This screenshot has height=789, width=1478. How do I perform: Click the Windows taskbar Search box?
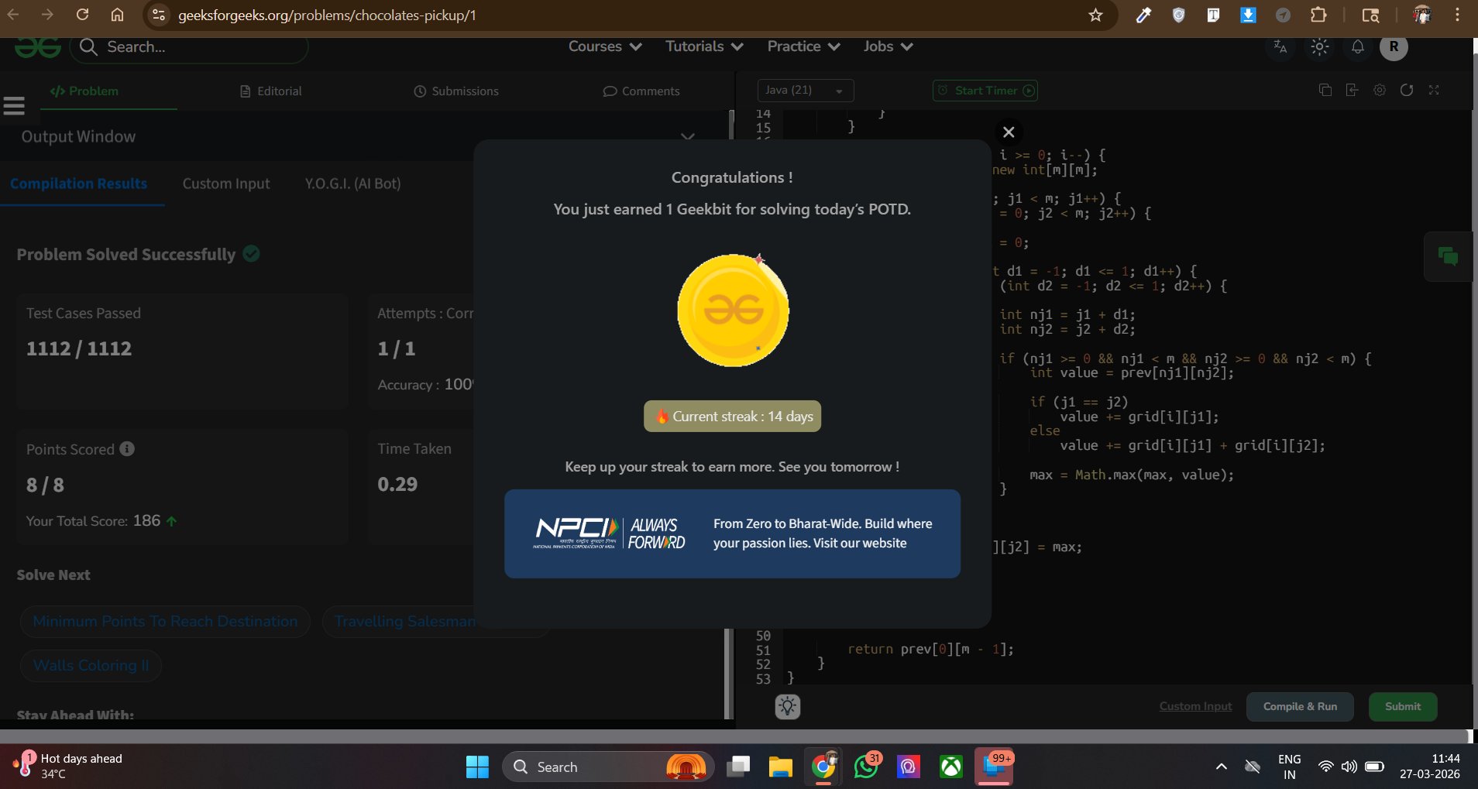coord(608,767)
